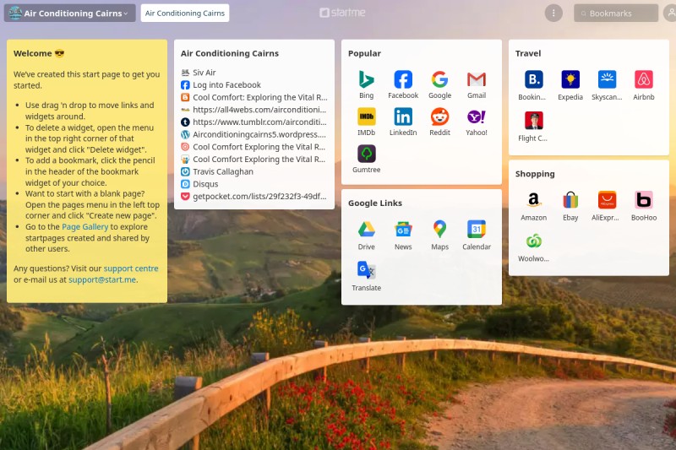676x450 pixels.
Task: Open the Disqus bookmark
Action: 205,184
